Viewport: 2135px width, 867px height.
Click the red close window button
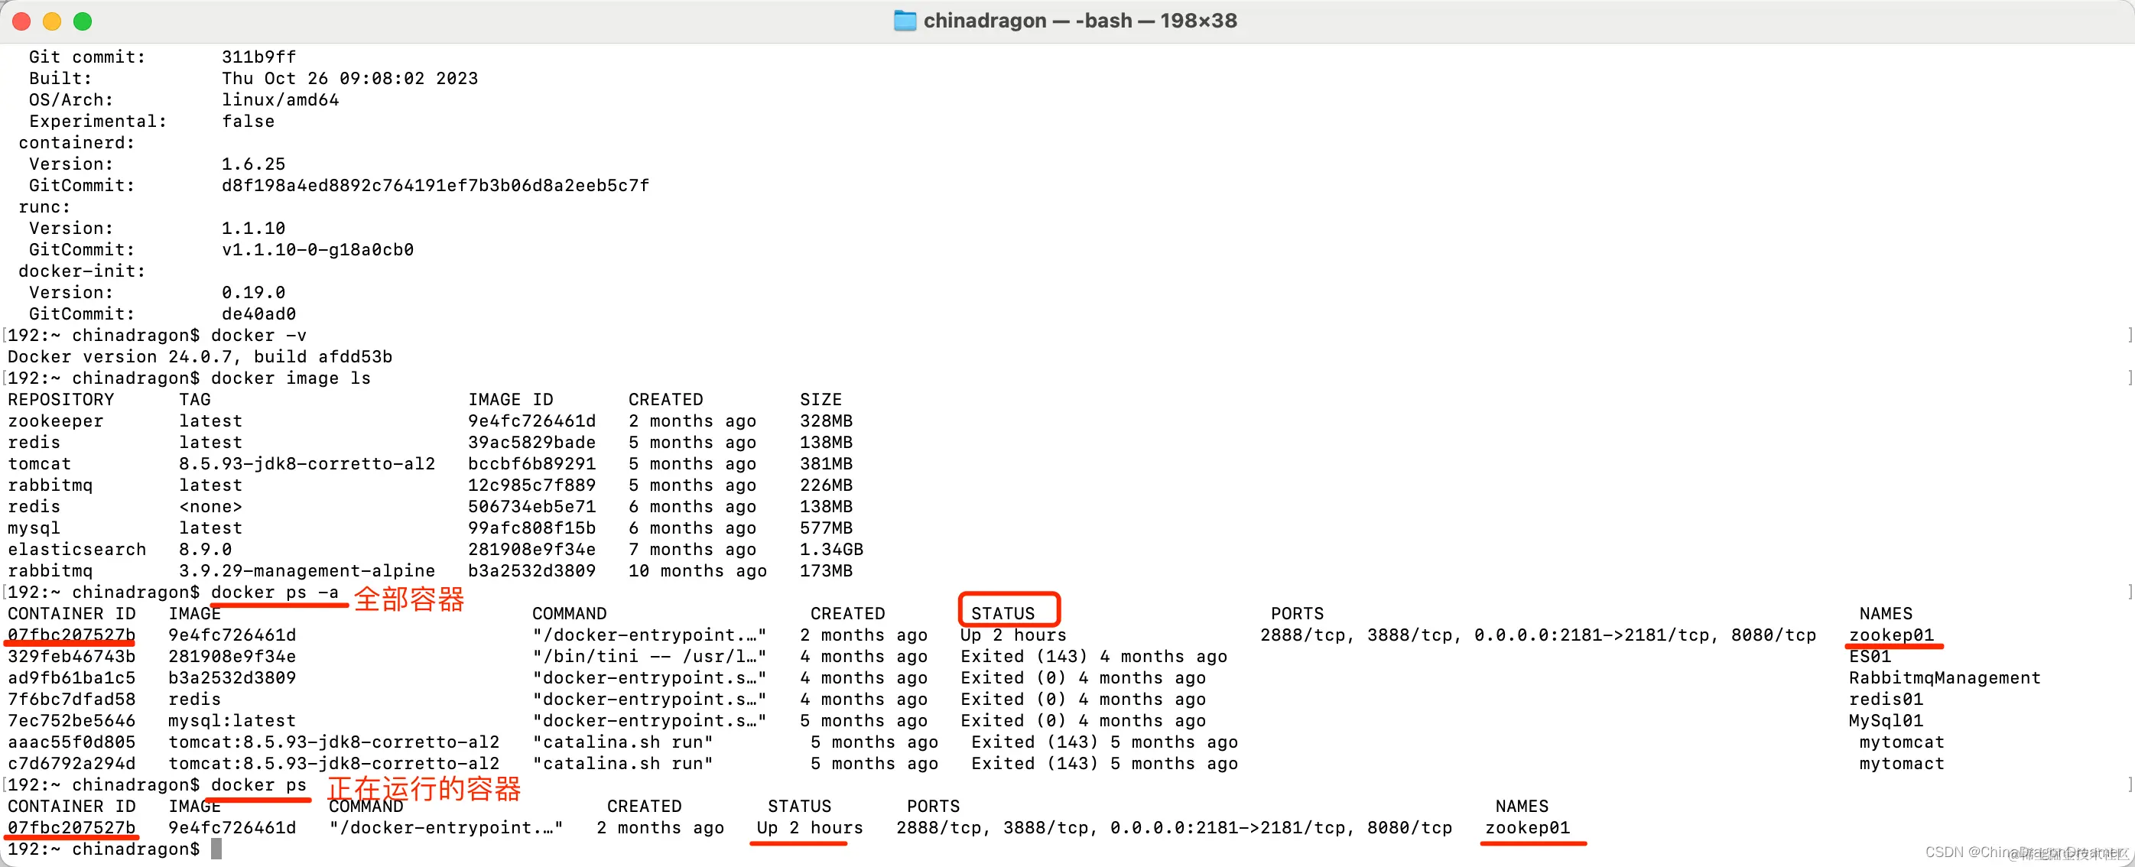click(21, 21)
